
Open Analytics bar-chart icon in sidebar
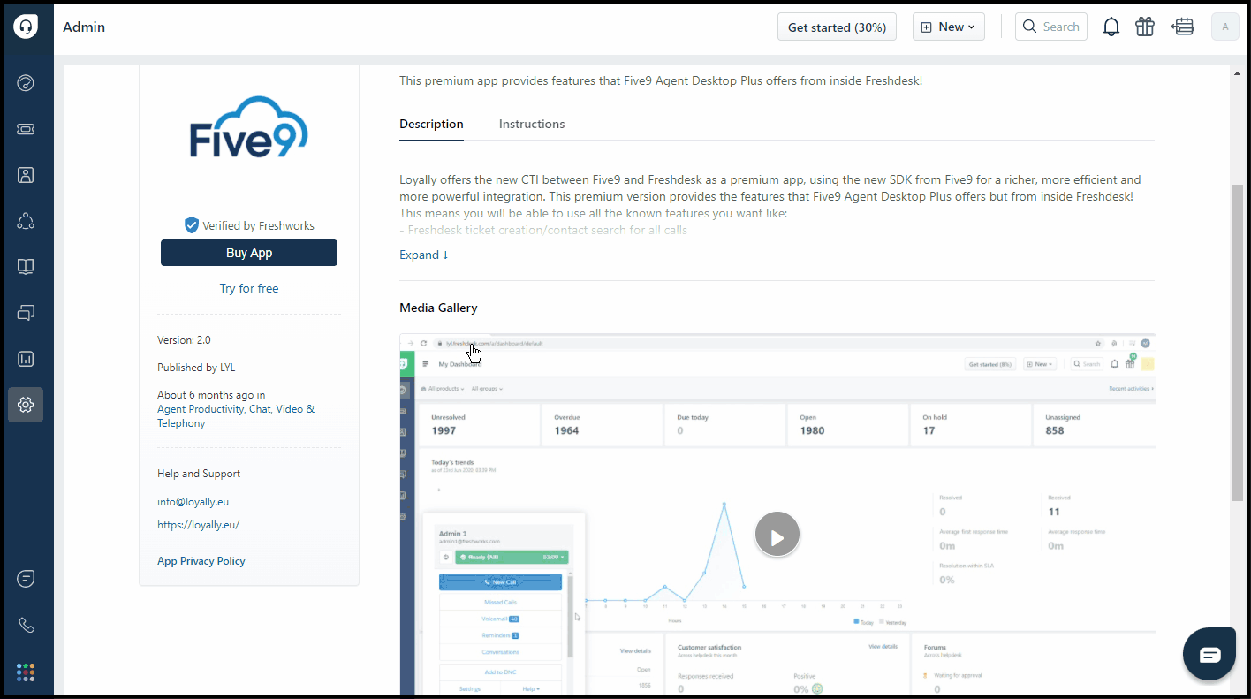tap(26, 359)
